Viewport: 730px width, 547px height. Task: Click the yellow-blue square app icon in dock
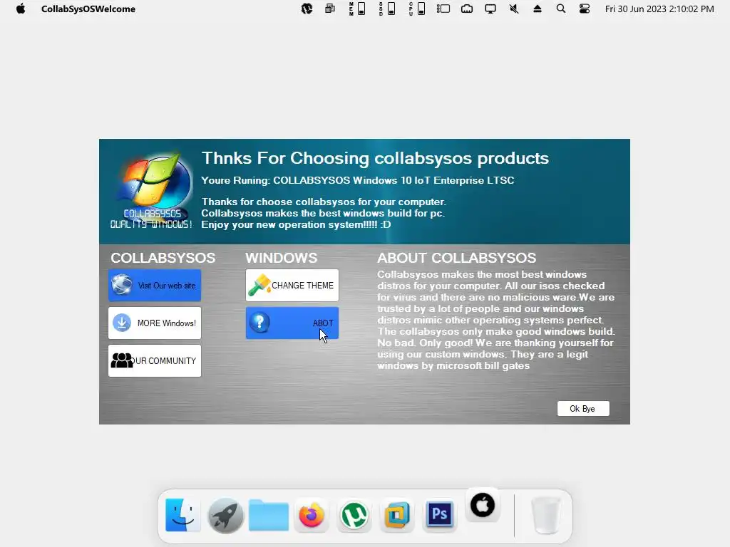tap(396, 515)
